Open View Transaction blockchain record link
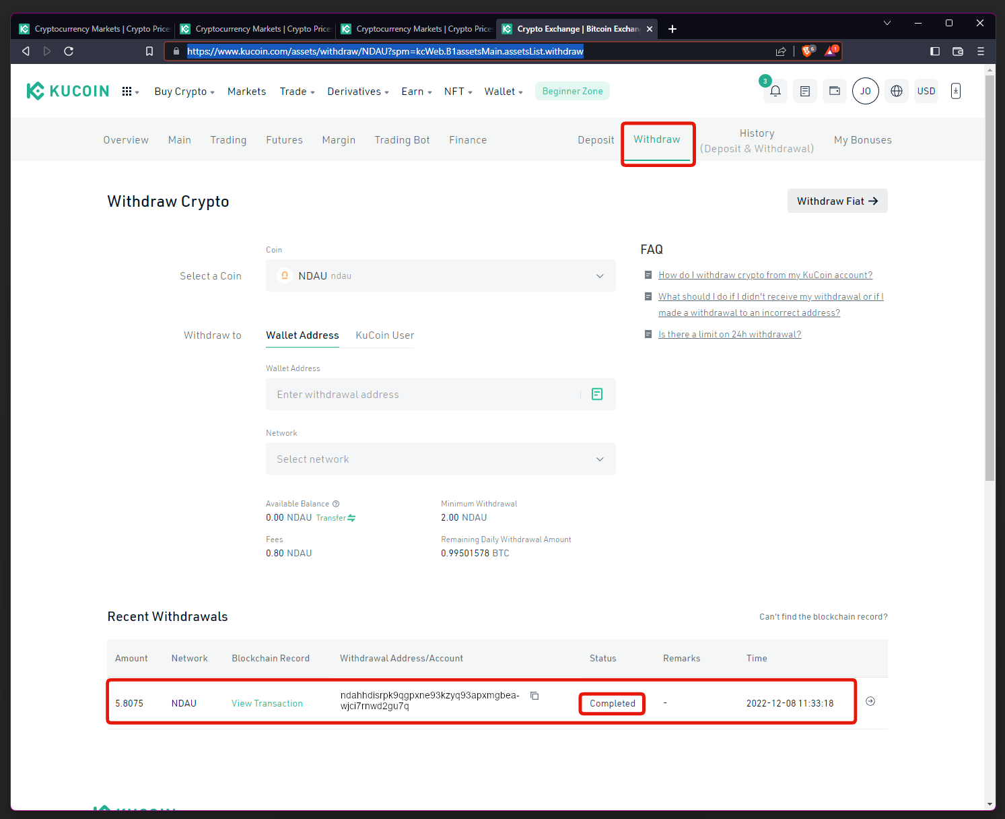This screenshot has width=1005, height=819. 267,703
